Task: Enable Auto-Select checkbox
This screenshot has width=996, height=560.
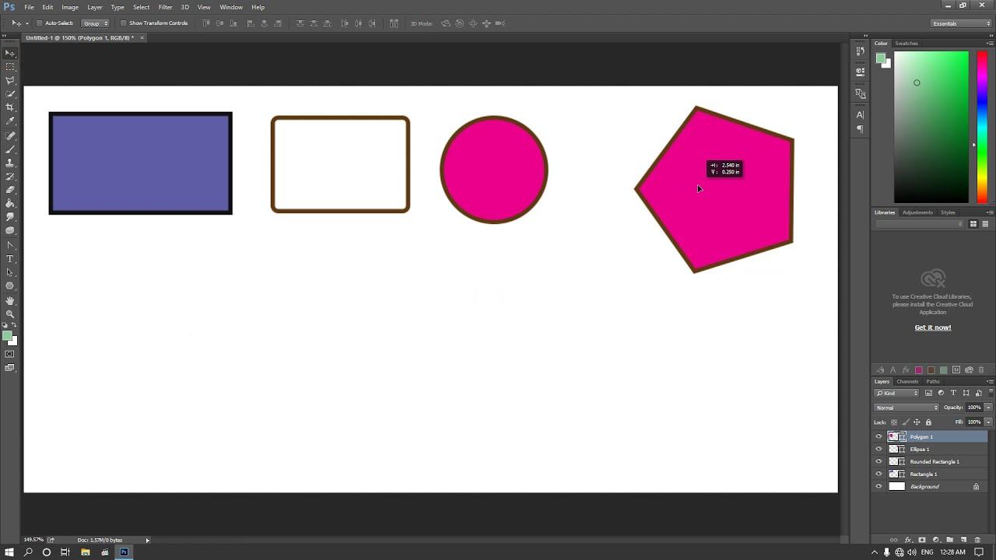Action: pyautogui.click(x=40, y=23)
